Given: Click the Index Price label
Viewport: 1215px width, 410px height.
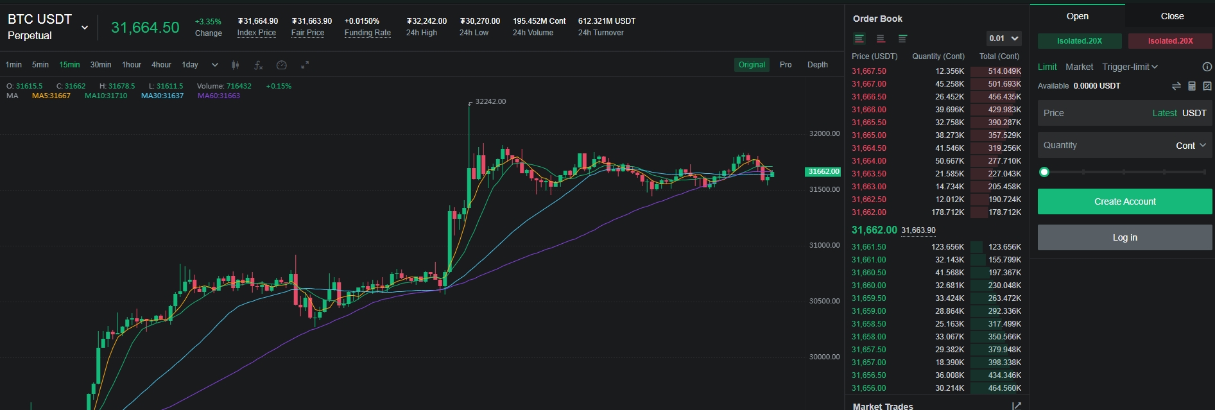Looking at the screenshot, I should coord(256,33).
